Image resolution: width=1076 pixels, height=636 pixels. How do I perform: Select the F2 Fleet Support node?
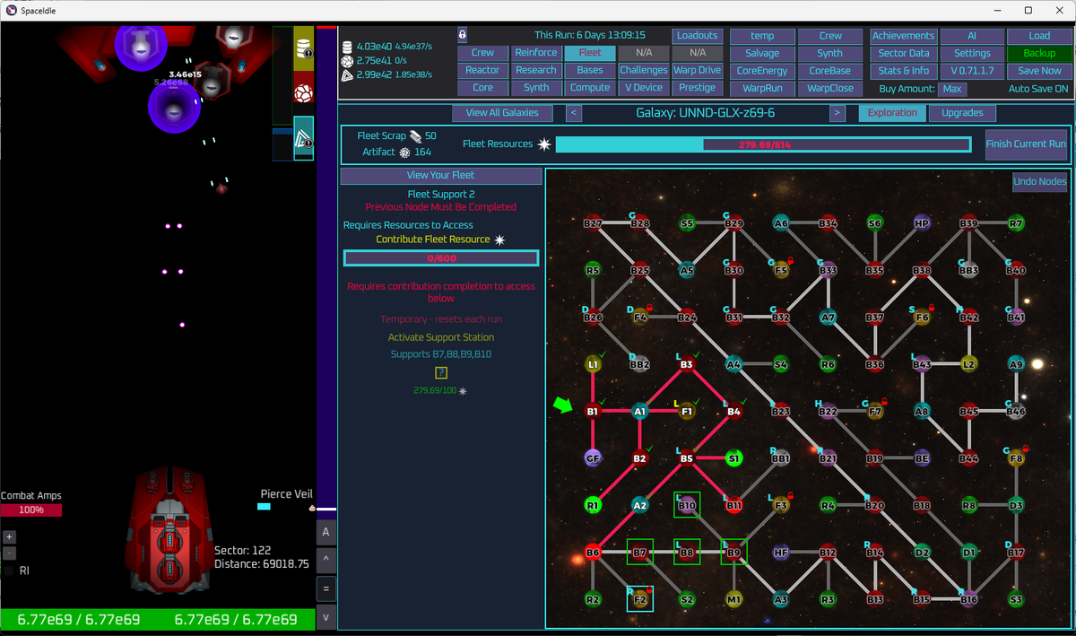tap(639, 599)
